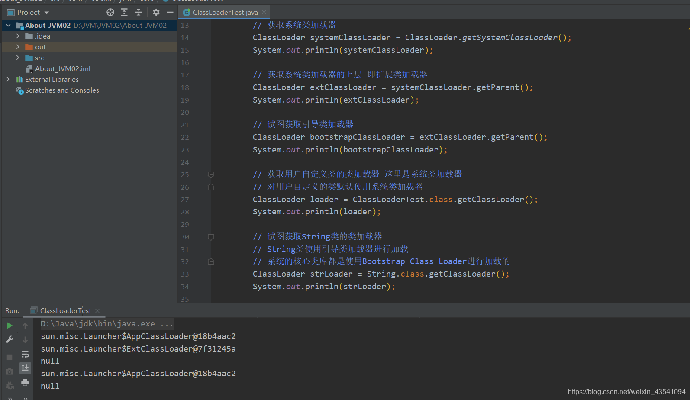Viewport: 690px width, 400px height.
Task: Click the Stop process square icon
Action: pos(10,357)
